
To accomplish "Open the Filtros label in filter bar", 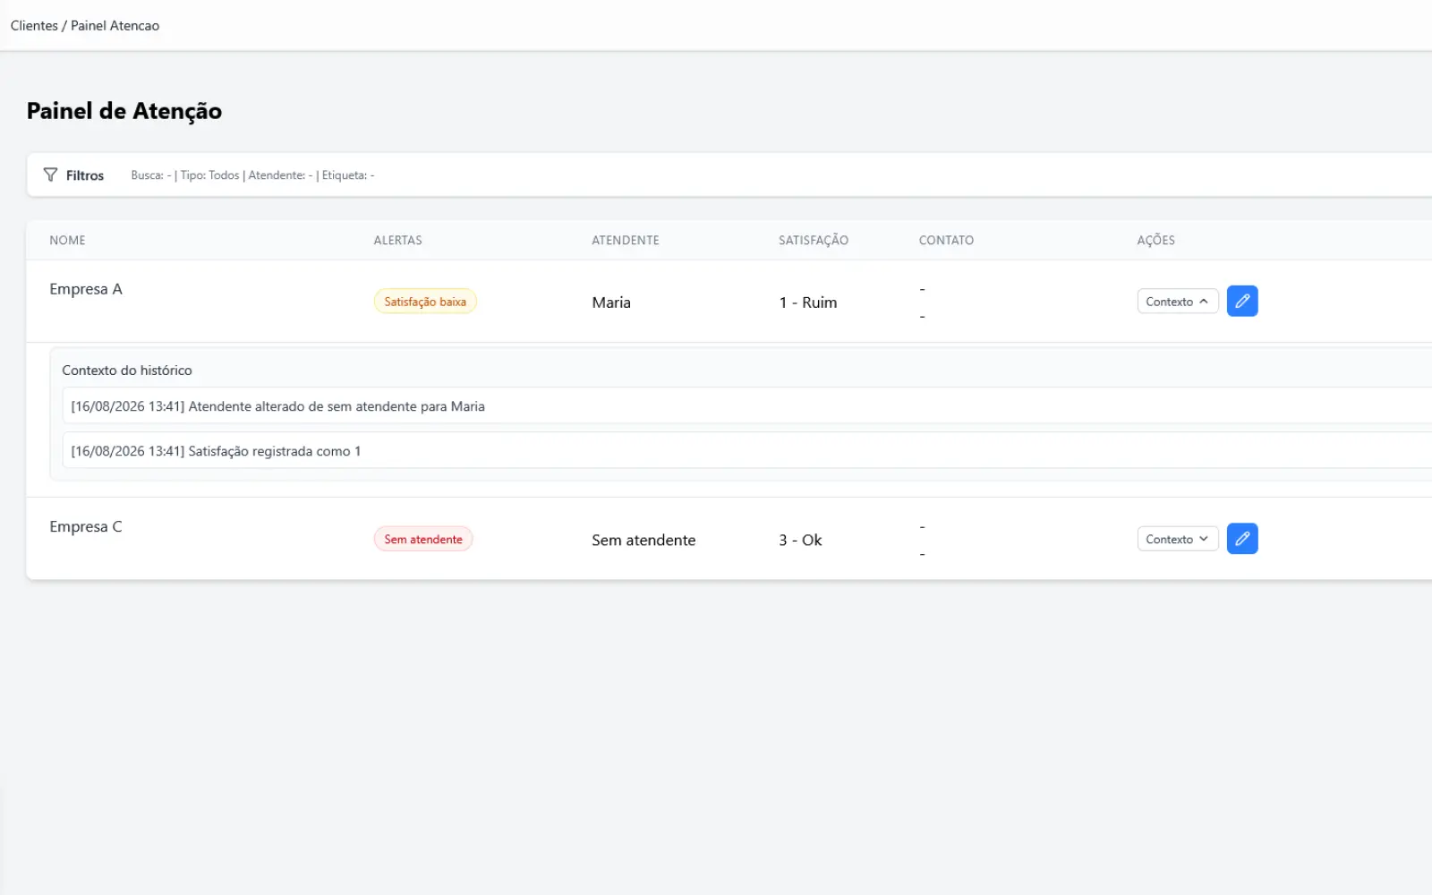I will coord(85,175).
